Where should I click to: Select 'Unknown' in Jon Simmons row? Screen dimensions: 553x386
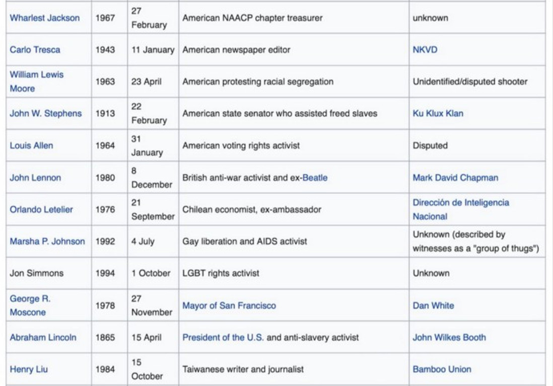point(431,273)
